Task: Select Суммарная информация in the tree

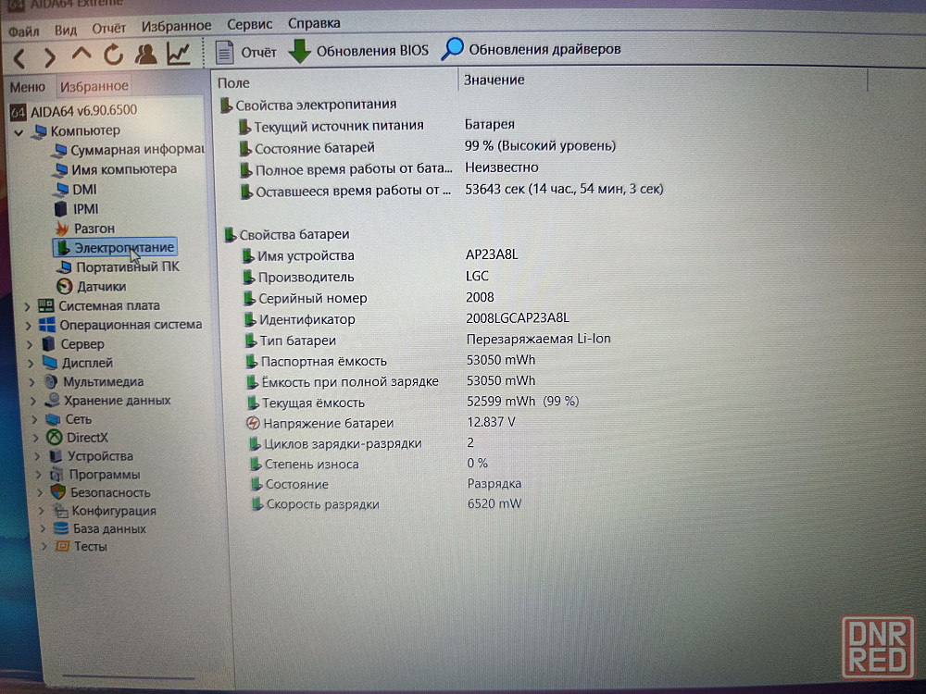Action: (x=136, y=150)
